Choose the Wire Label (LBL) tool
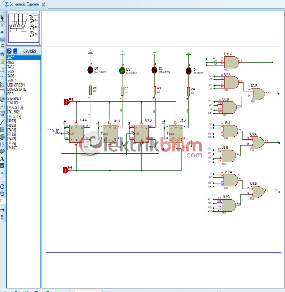Image resolution: width=285 pixels, height=292 pixels. tap(2, 40)
